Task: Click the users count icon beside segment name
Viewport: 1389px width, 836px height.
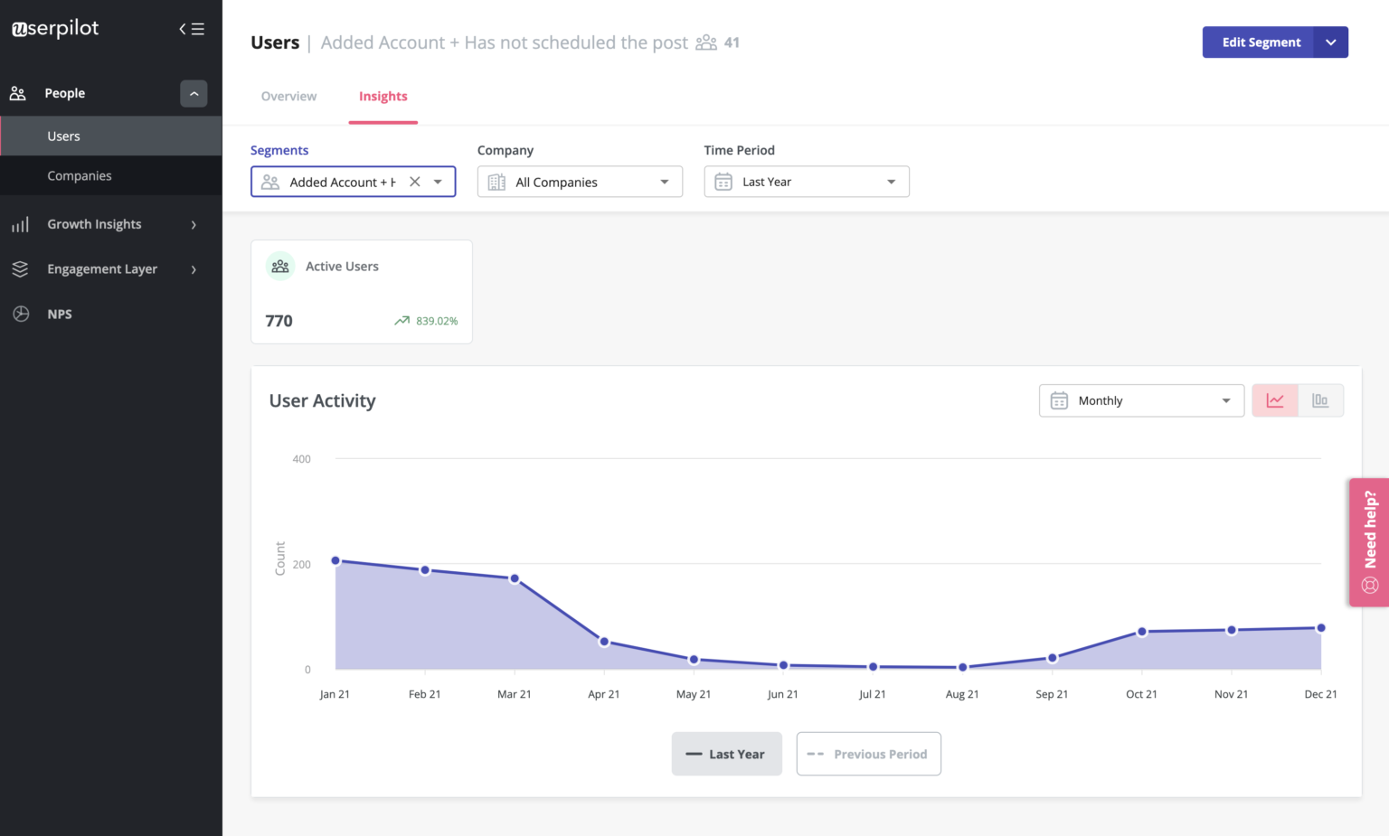Action: click(706, 42)
